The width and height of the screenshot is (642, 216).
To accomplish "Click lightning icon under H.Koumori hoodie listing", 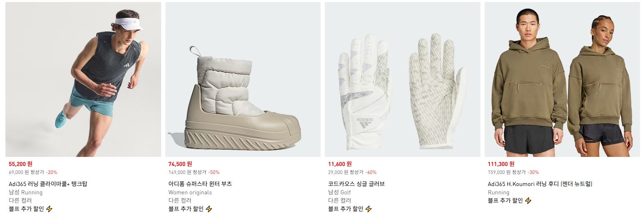I will [528, 201].
